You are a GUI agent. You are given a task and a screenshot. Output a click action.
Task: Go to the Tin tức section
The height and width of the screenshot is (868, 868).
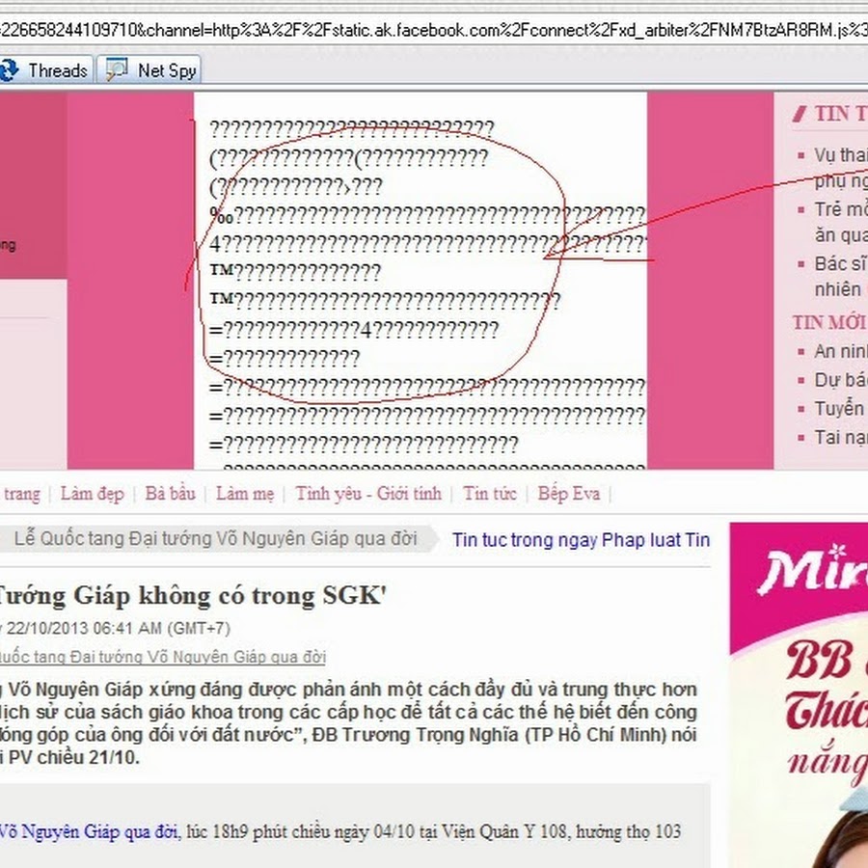tap(490, 493)
